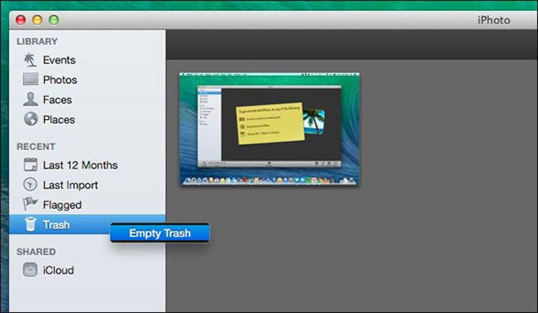The image size is (538, 313).
Task: Click the iPhoto title in the title bar
Action: point(493,20)
